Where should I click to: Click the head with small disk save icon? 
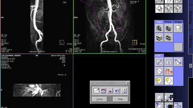point(160,97)
